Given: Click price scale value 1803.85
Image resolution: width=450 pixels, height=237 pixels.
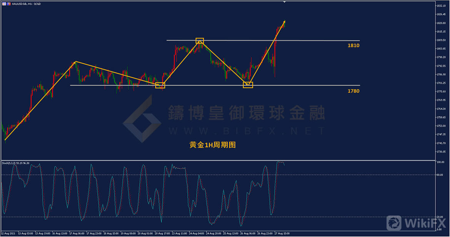Looking at the screenshot, I should tap(441, 49).
